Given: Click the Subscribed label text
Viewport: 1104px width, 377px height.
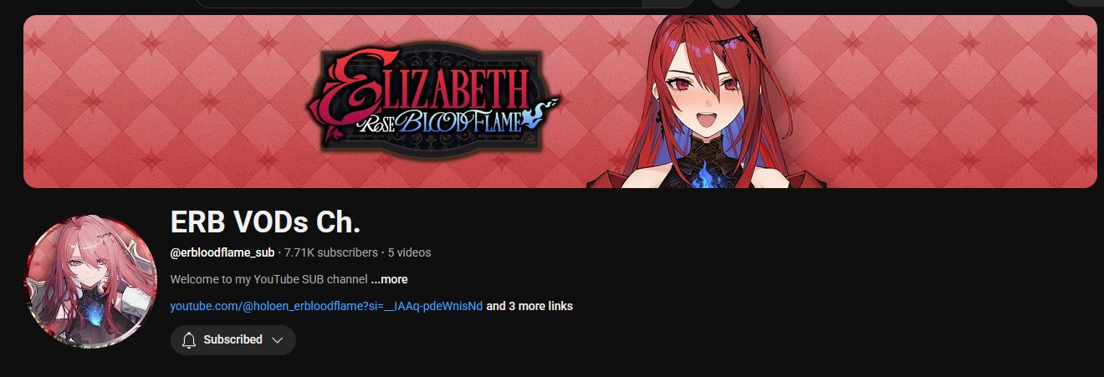Looking at the screenshot, I should (x=233, y=339).
